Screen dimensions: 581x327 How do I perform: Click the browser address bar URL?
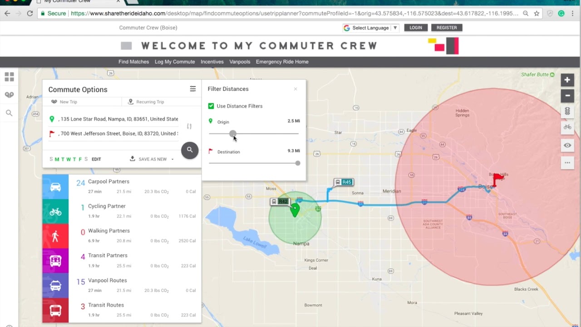[294, 13]
